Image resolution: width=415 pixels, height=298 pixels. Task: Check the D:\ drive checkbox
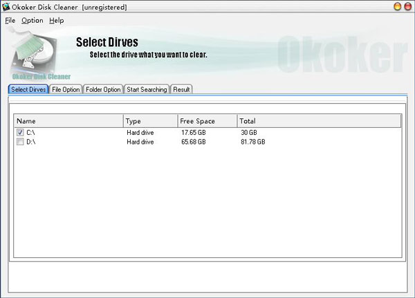(x=20, y=142)
